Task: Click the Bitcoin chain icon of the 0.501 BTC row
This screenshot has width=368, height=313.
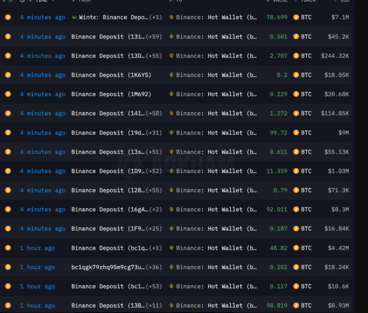Action: click(8, 36)
